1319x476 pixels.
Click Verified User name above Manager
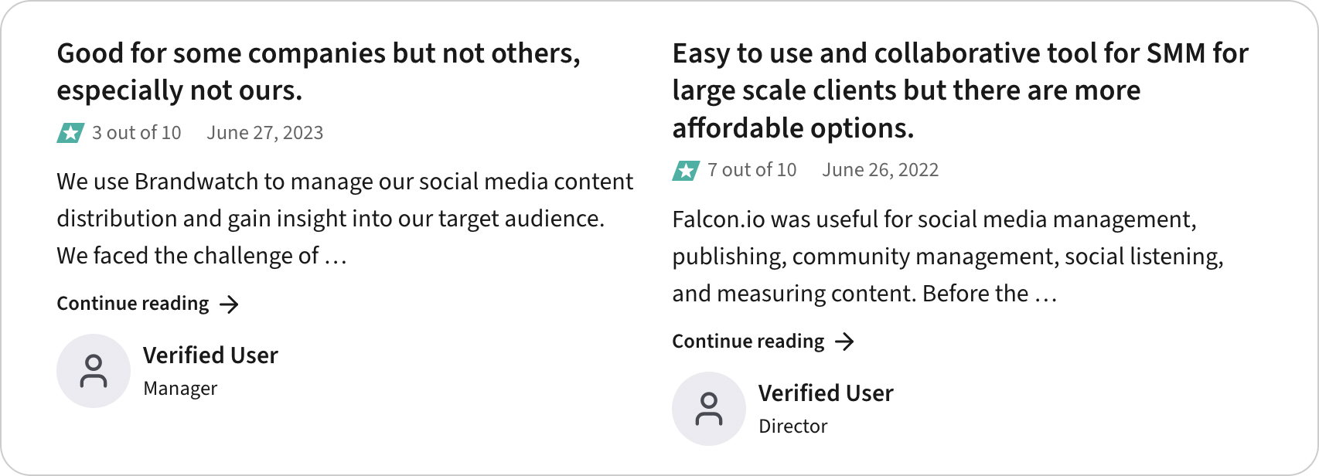pos(210,355)
